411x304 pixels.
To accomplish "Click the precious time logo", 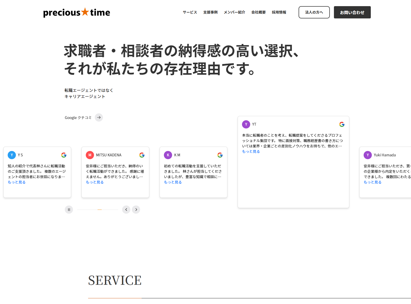I will point(77,12).
